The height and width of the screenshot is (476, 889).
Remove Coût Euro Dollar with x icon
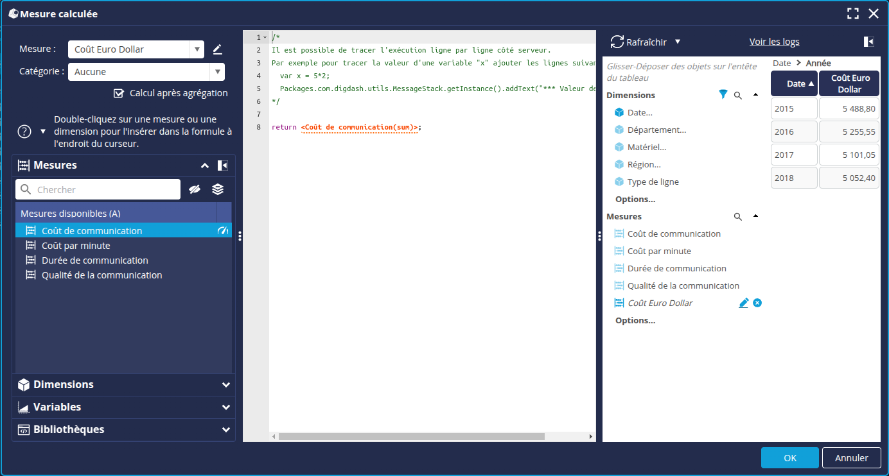click(757, 303)
